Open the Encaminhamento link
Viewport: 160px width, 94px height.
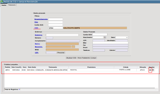coord(41,19)
